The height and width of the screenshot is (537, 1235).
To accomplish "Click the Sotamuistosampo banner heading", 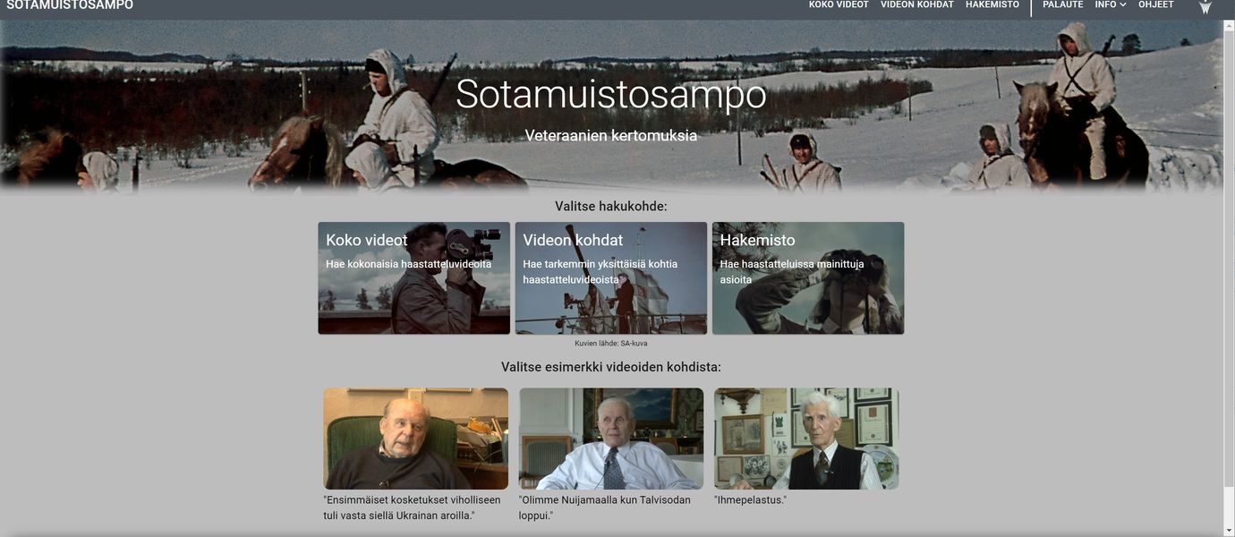I will pos(611,94).
